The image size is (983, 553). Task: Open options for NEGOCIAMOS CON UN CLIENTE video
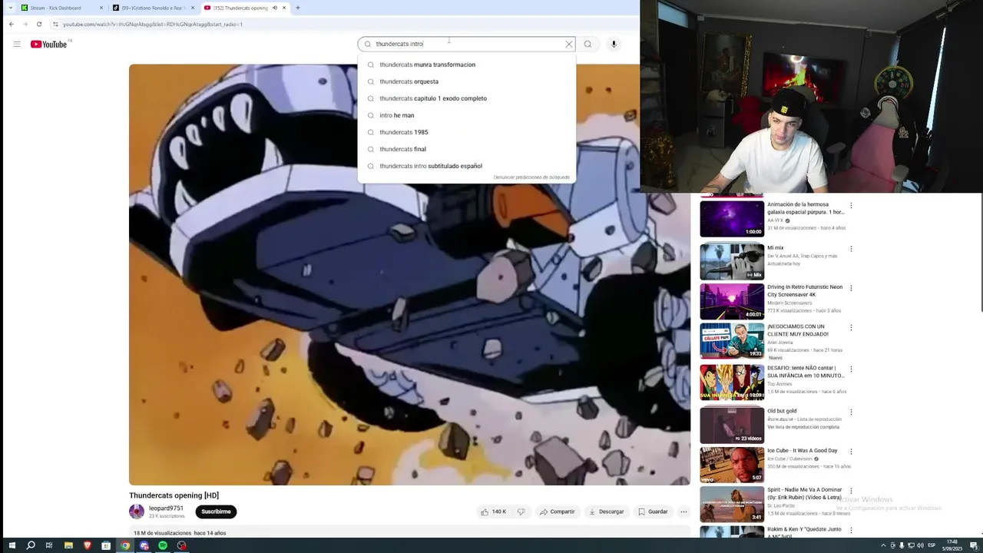[851, 327]
